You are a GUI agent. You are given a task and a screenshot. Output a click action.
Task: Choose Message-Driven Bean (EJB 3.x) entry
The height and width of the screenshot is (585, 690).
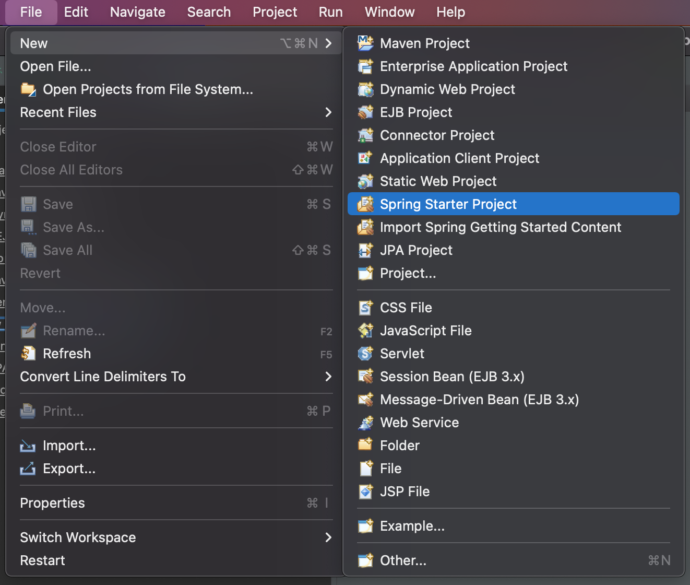click(514, 399)
